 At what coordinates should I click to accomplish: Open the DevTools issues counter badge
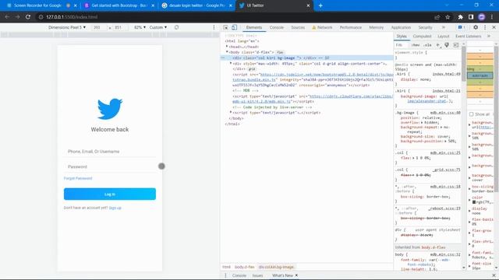tap(462, 28)
